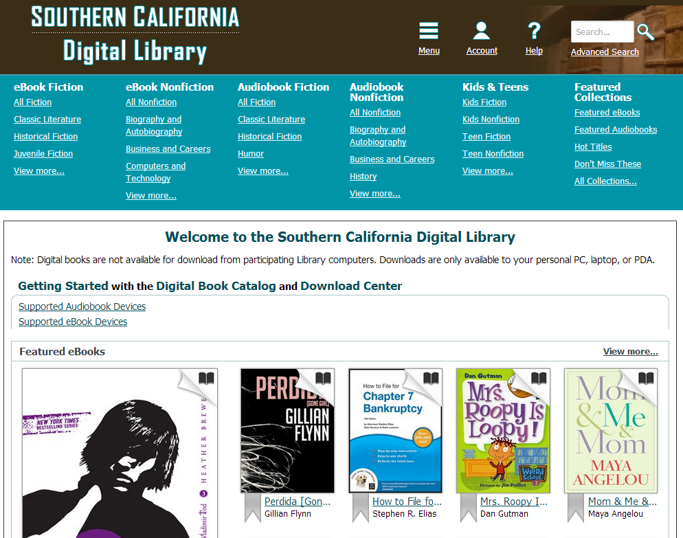This screenshot has width=683, height=538.
Task: Click the Help question mark icon
Action: point(534,31)
